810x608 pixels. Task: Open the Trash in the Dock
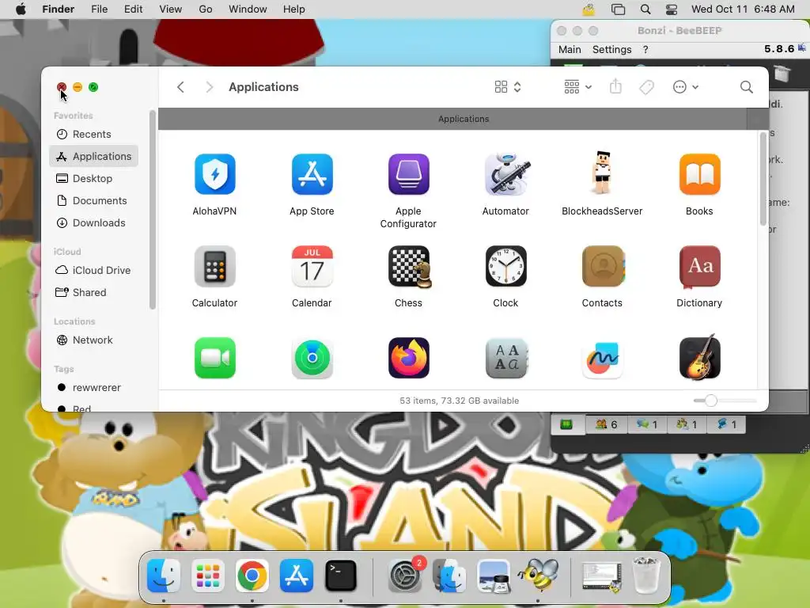646,576
